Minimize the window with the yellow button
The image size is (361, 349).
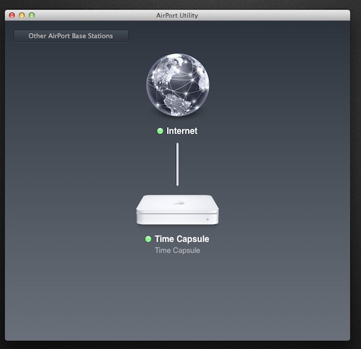22,15
